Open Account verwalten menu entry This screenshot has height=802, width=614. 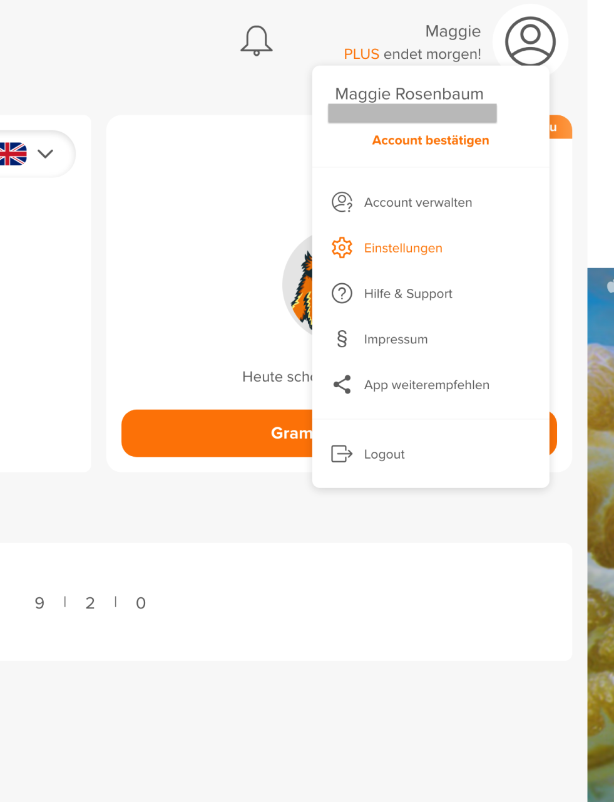pos(431,202)
